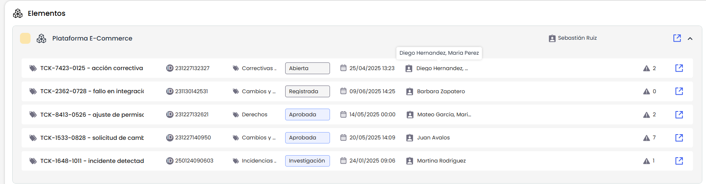Open Plataforma E-Commerce in new window

[x=677, y=38]
